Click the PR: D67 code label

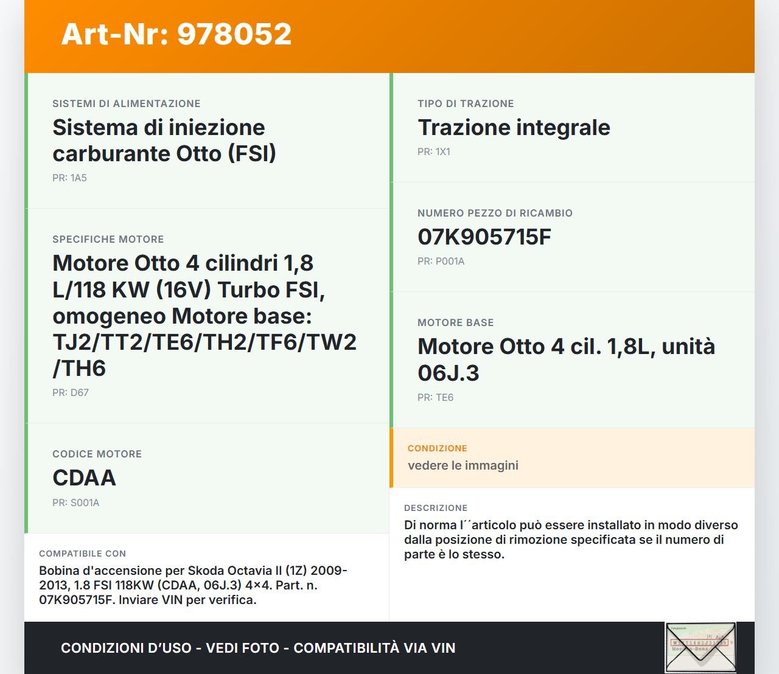pos(71,393)
